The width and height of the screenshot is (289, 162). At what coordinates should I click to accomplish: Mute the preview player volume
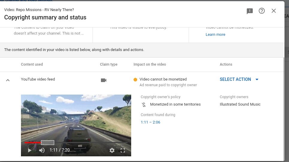coord(42,150)
